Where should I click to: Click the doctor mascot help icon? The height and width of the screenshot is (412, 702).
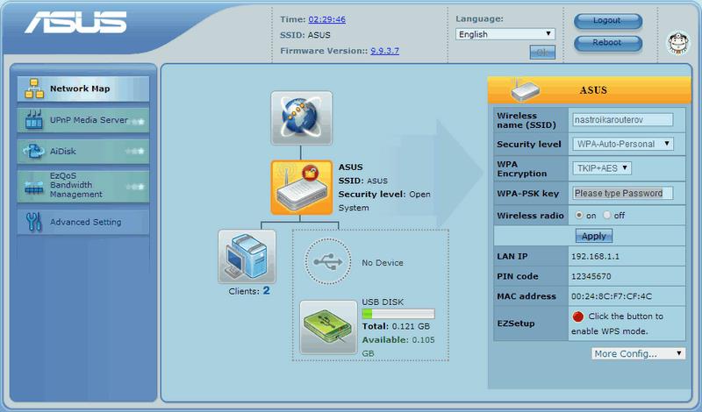pyautogui.click(x=678, y=44)
